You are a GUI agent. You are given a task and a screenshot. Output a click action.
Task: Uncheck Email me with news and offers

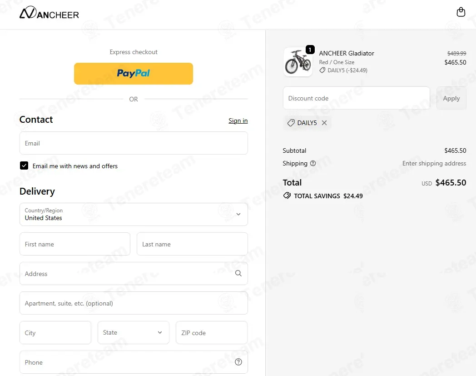coord(24,165)
